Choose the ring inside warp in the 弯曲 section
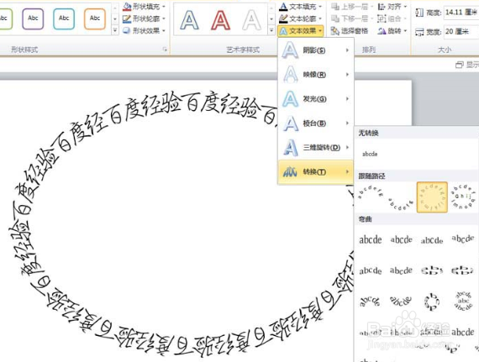The width and height of the screenshot is (479, 362). pos(432,270)
